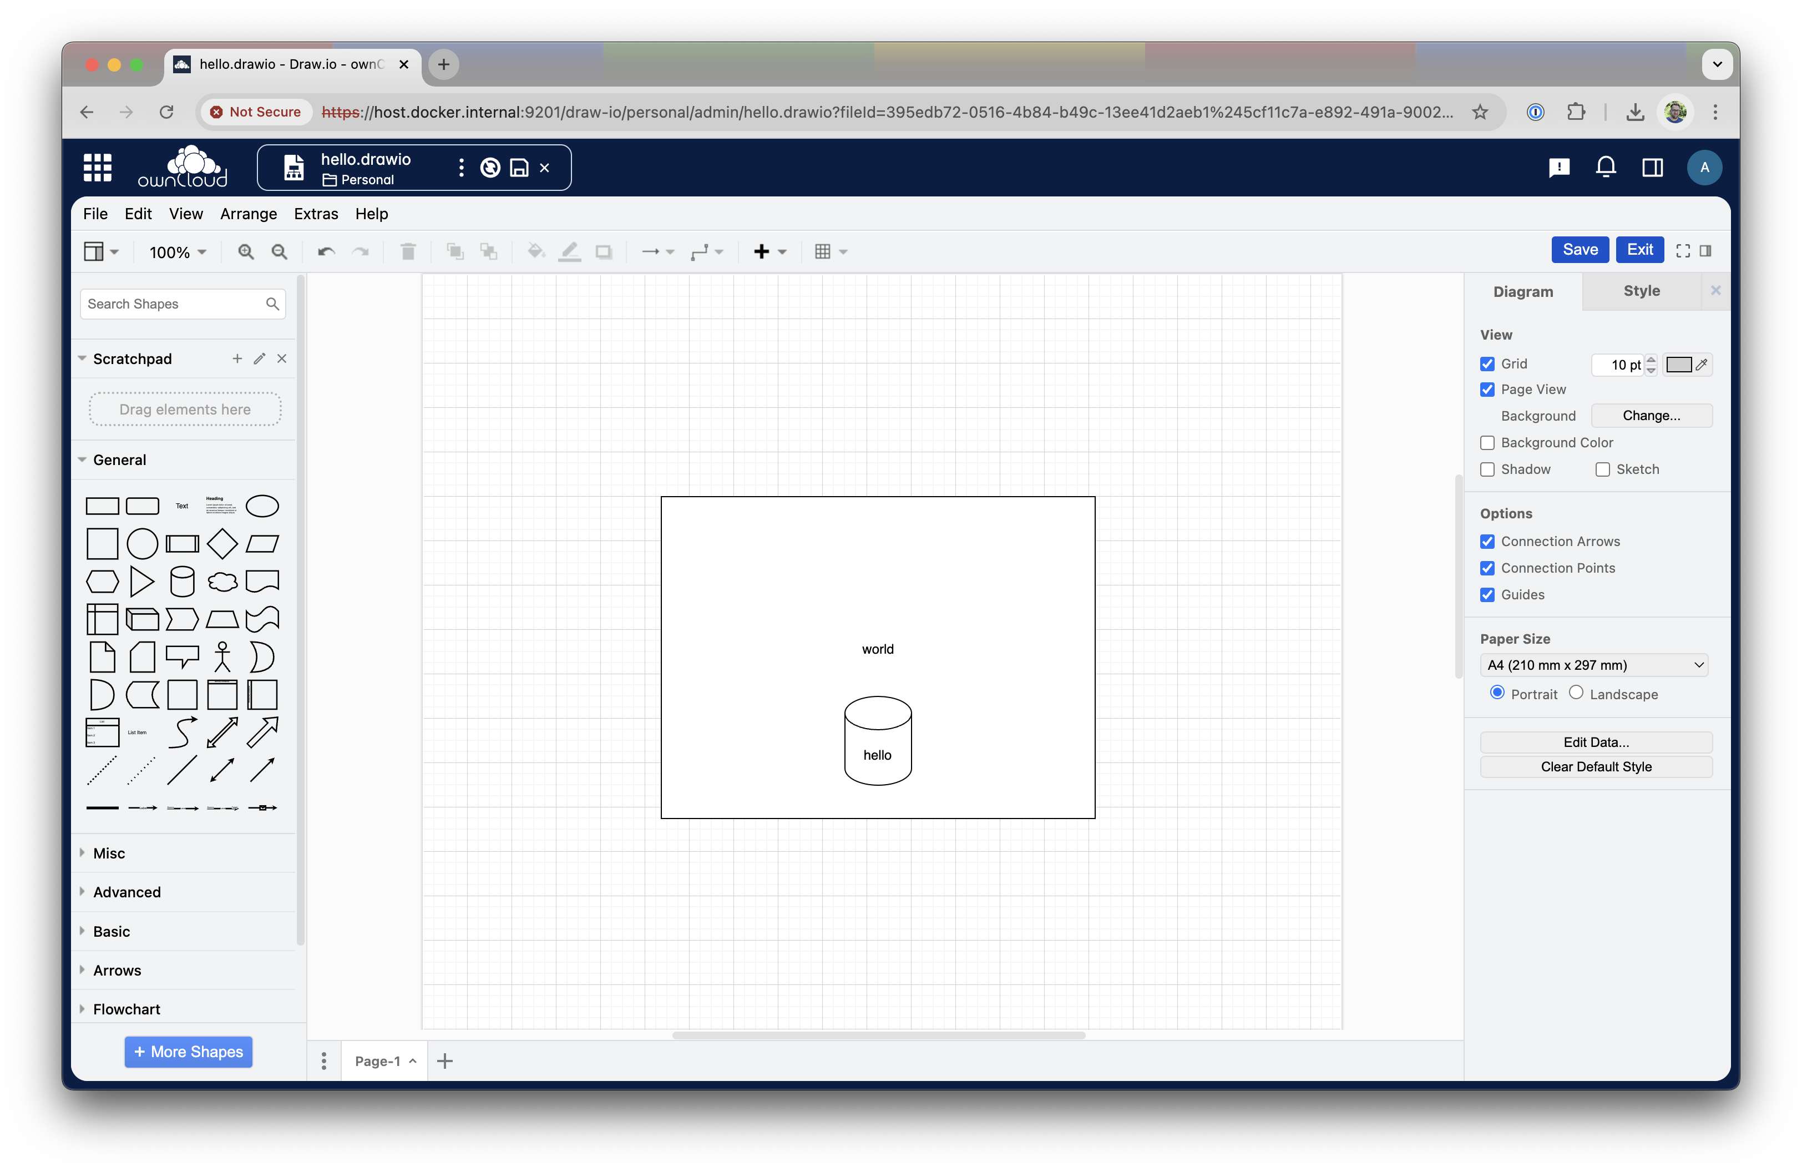Click the fill color bucket icon
Screen dimensions: 1802x1172
[536, 251]
